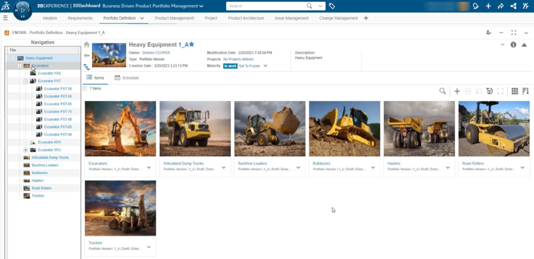Check the select-all box beside 7 items
The image size is (534, 259).
(85, 89)
